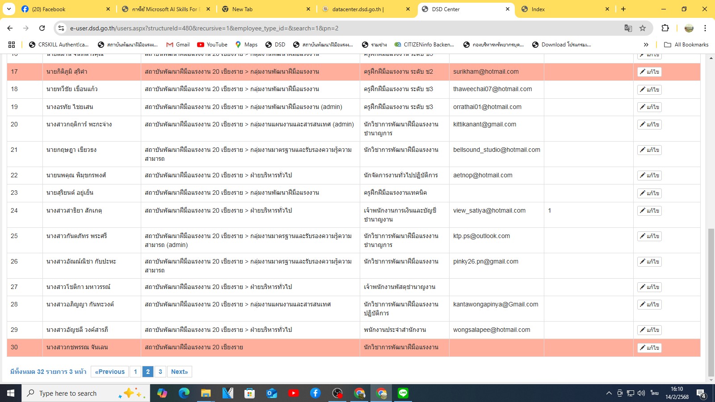Switch to the Index tab
This screenshot has width=715, height=402.
pyautogui.click(x=565, y=9)
